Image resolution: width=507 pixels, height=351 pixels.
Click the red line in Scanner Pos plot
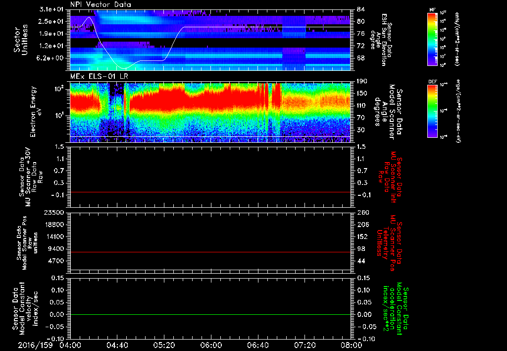210,252
